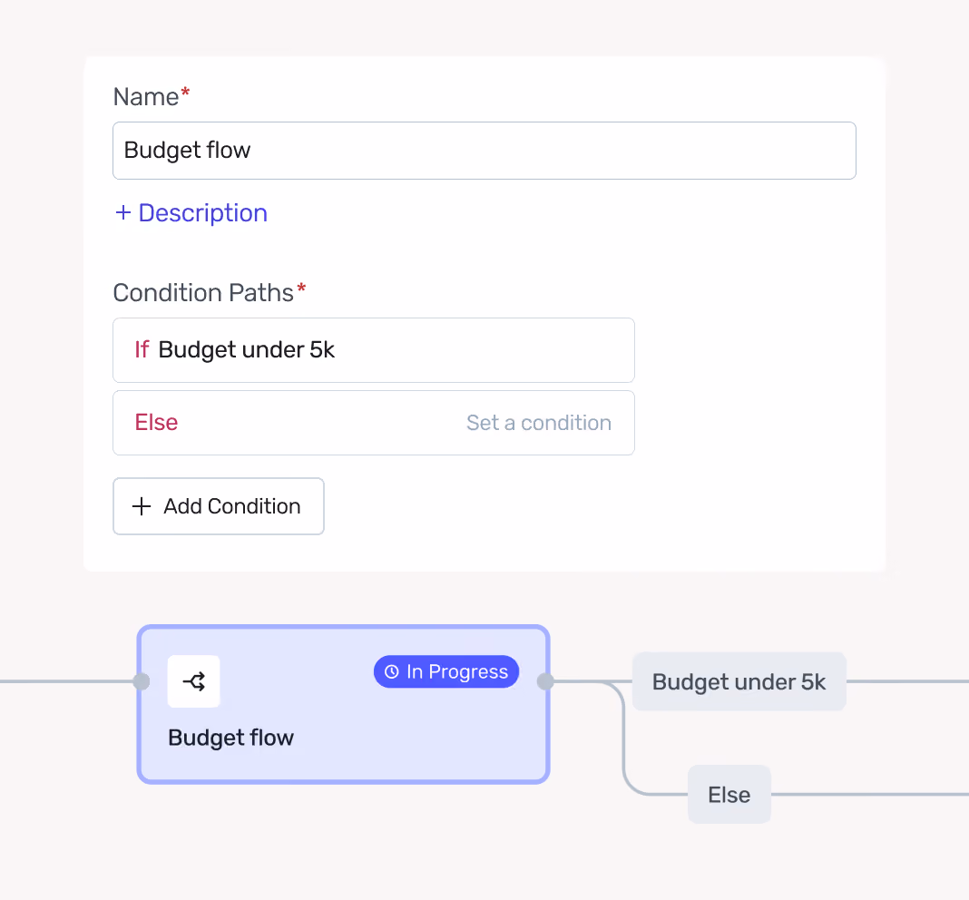
Task: Click the plus icon beside Description
Action: point(123,212)
